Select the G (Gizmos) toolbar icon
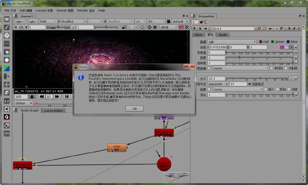Image resolution: width=308 pixels, height=185 pixels. (7, 117)
